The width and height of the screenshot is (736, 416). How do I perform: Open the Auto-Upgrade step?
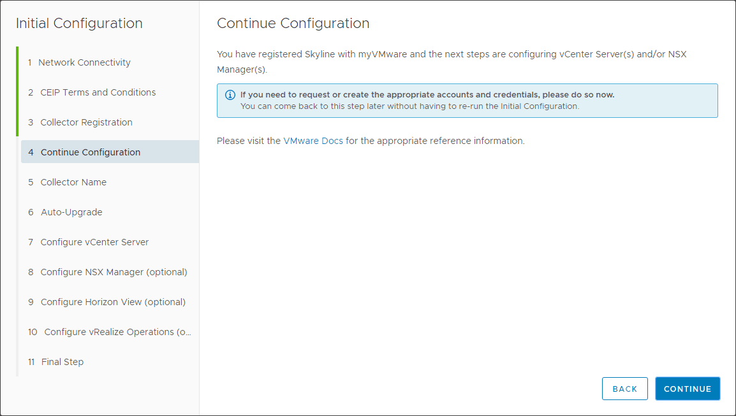71,212
